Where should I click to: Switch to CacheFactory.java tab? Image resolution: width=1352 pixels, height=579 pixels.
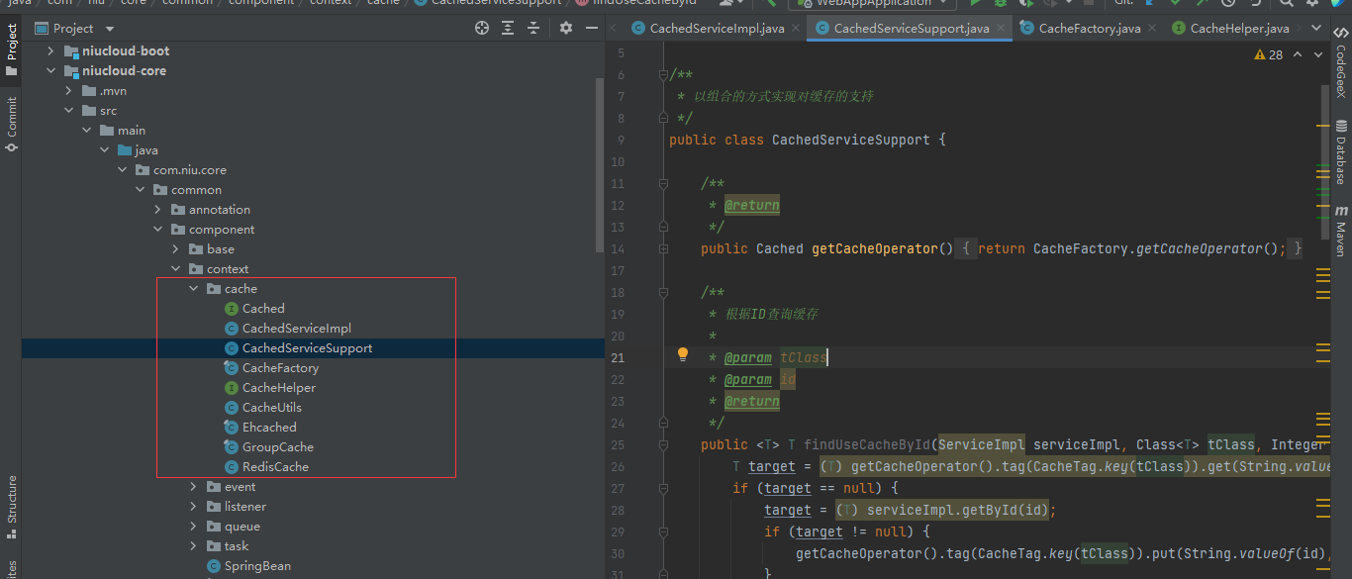click(1089, 29)
